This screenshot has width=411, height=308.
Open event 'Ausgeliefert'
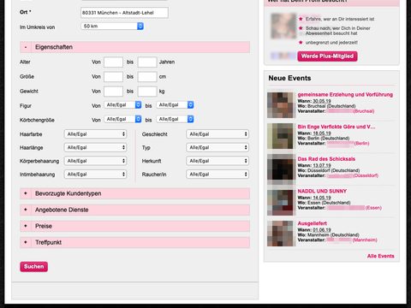pos(312,223)
